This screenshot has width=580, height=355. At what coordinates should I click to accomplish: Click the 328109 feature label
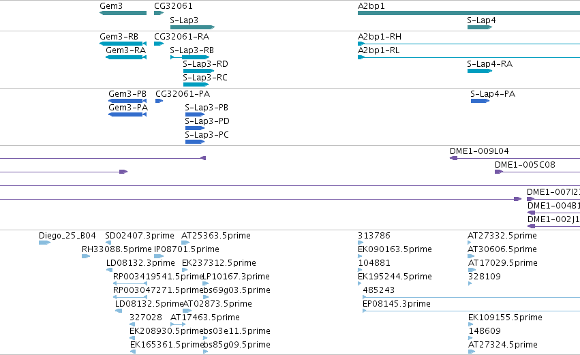484,277
